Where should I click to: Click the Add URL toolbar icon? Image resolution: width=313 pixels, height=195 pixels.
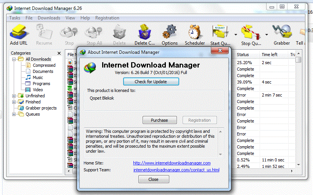19,34
